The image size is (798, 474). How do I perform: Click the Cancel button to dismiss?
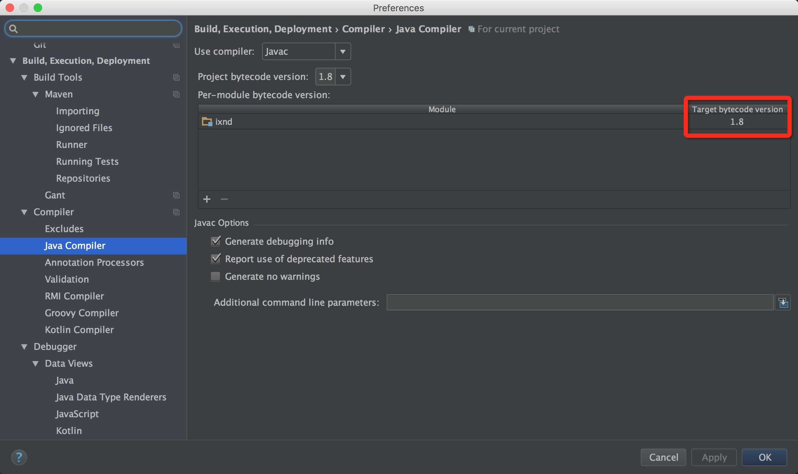663,457
